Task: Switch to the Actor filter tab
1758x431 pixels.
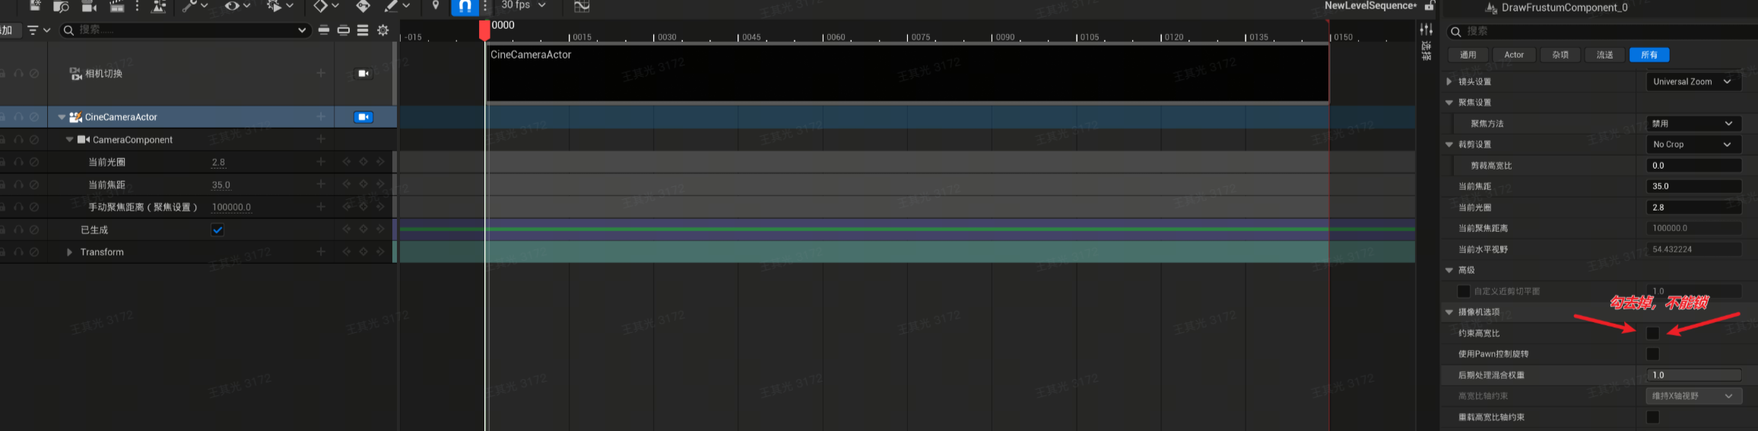Action: point(1513,55)
